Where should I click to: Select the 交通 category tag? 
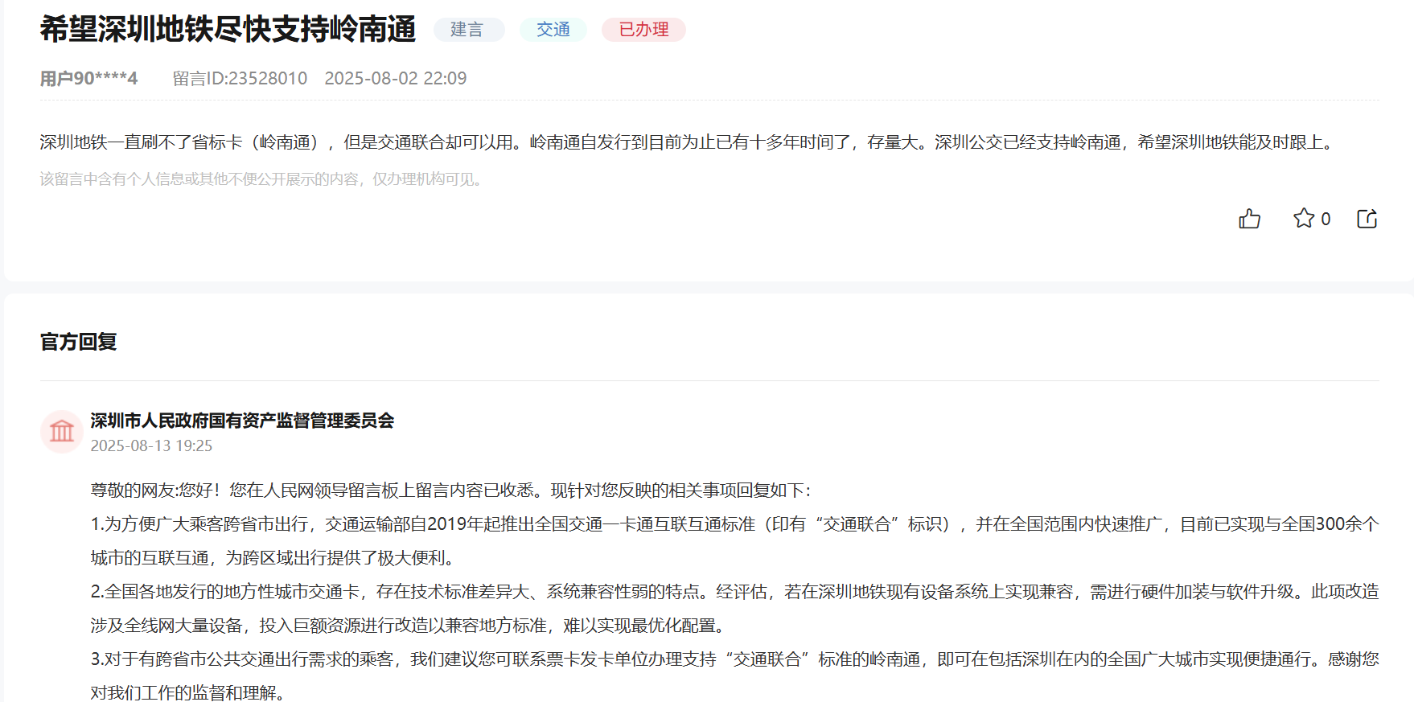[553, 30]
